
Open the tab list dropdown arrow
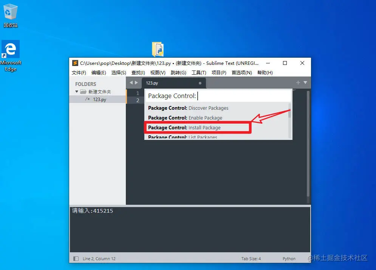pyautogui.click(x=305, y=83)
